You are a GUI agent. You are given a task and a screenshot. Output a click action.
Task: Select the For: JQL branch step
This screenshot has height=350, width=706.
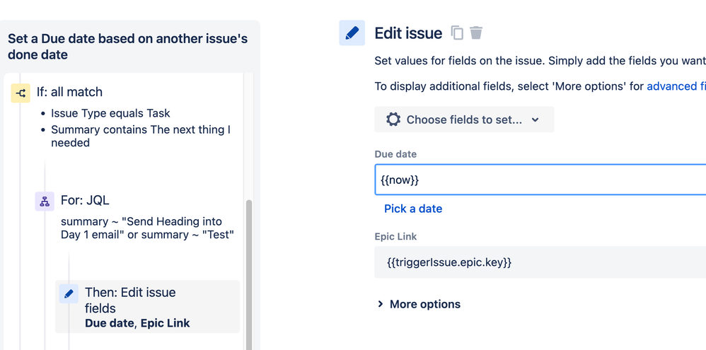(x=85, y=200)
